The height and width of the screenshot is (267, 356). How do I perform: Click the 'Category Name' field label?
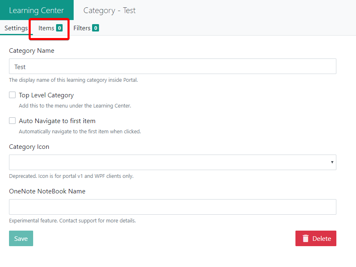coord(32,51)
